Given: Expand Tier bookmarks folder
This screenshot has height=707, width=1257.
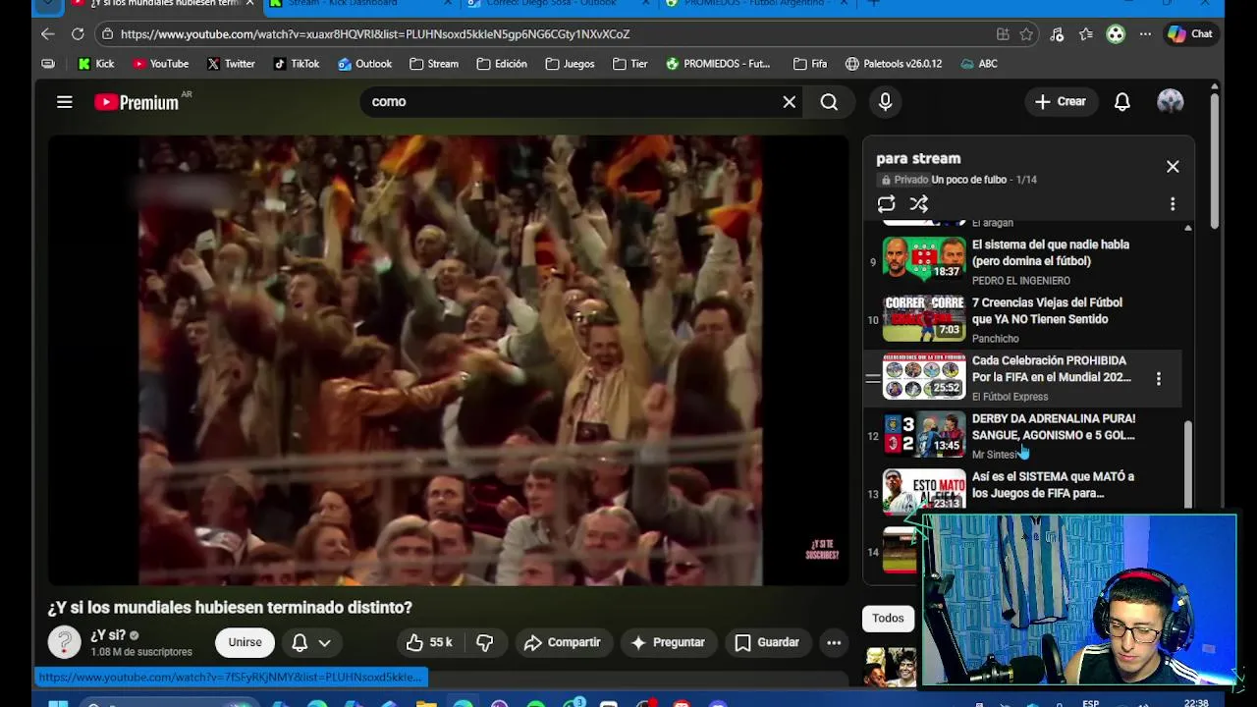Looking at the screenshot, I should 629,64.
